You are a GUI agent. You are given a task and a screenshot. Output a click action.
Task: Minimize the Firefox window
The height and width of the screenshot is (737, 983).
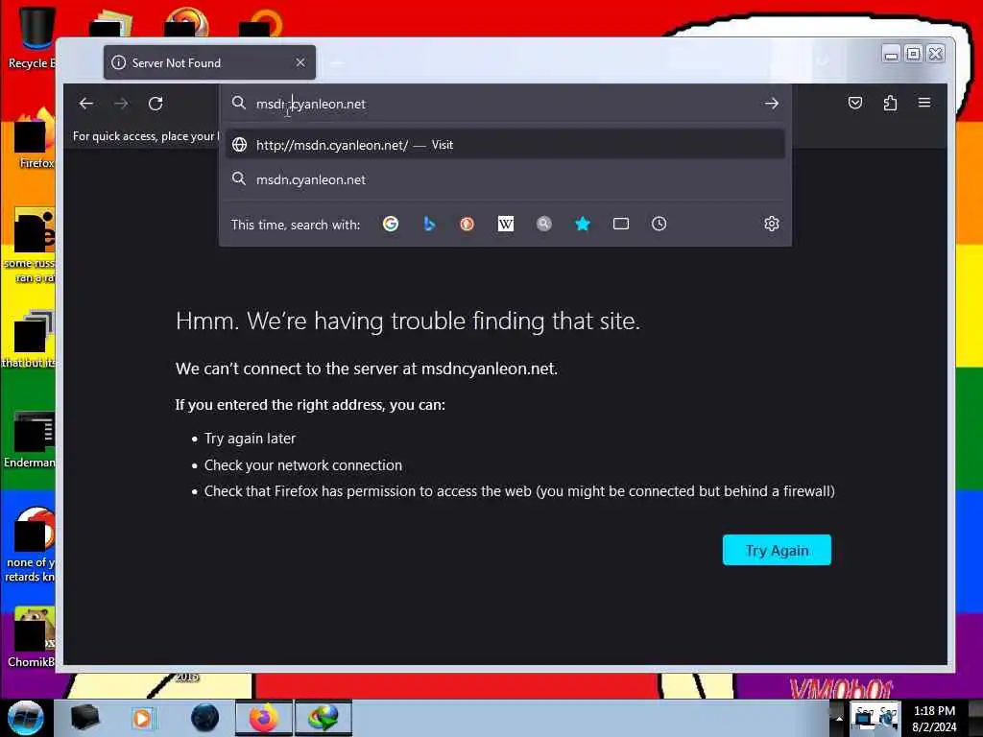[891, 55]
